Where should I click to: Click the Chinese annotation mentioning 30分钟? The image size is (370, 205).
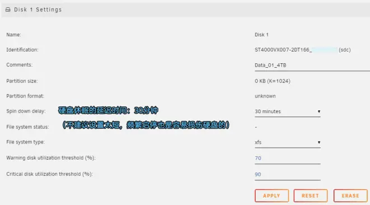pos(108,110)
